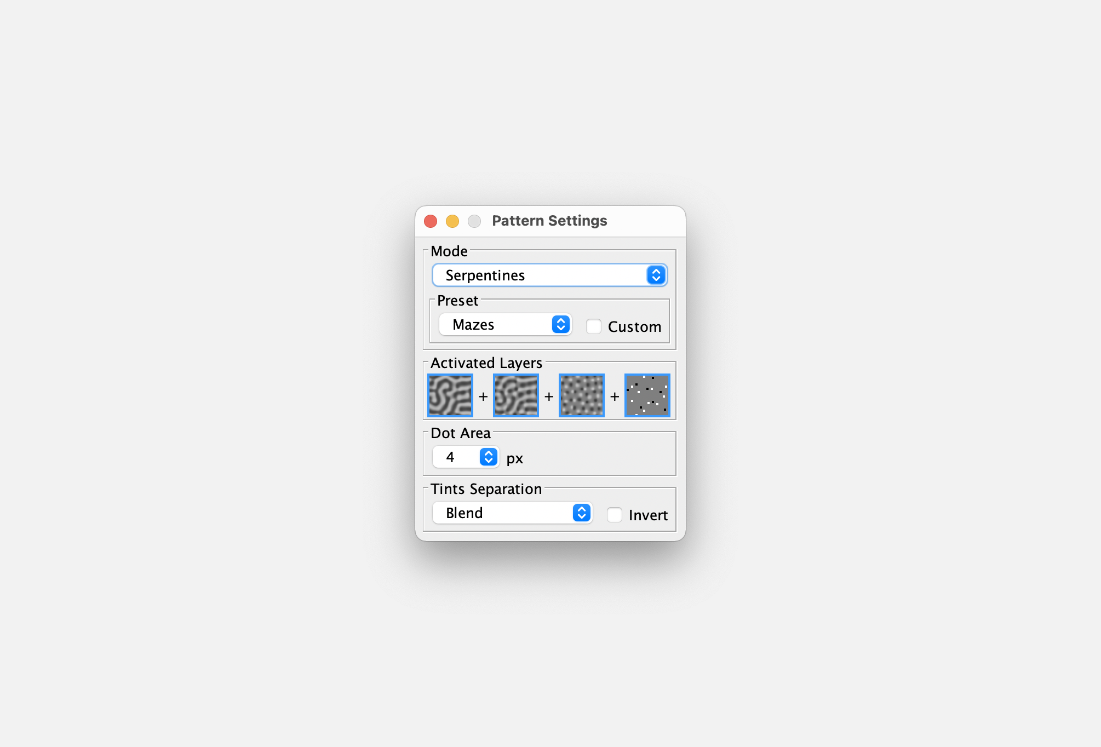Image resolution: width=1101 pixels, height=747 pixels.
Task: Minimize the Pattern Settings window
Action: pyautogui.click(x=452, y=221)
